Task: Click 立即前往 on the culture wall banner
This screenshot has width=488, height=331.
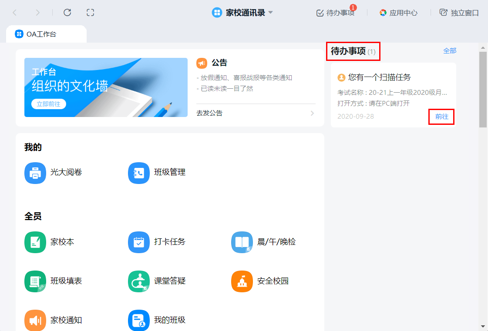Action: (48, 104)
